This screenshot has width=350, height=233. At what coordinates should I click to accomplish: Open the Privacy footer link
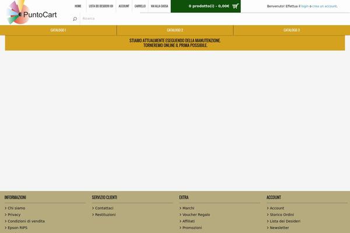tap(14, 214)
